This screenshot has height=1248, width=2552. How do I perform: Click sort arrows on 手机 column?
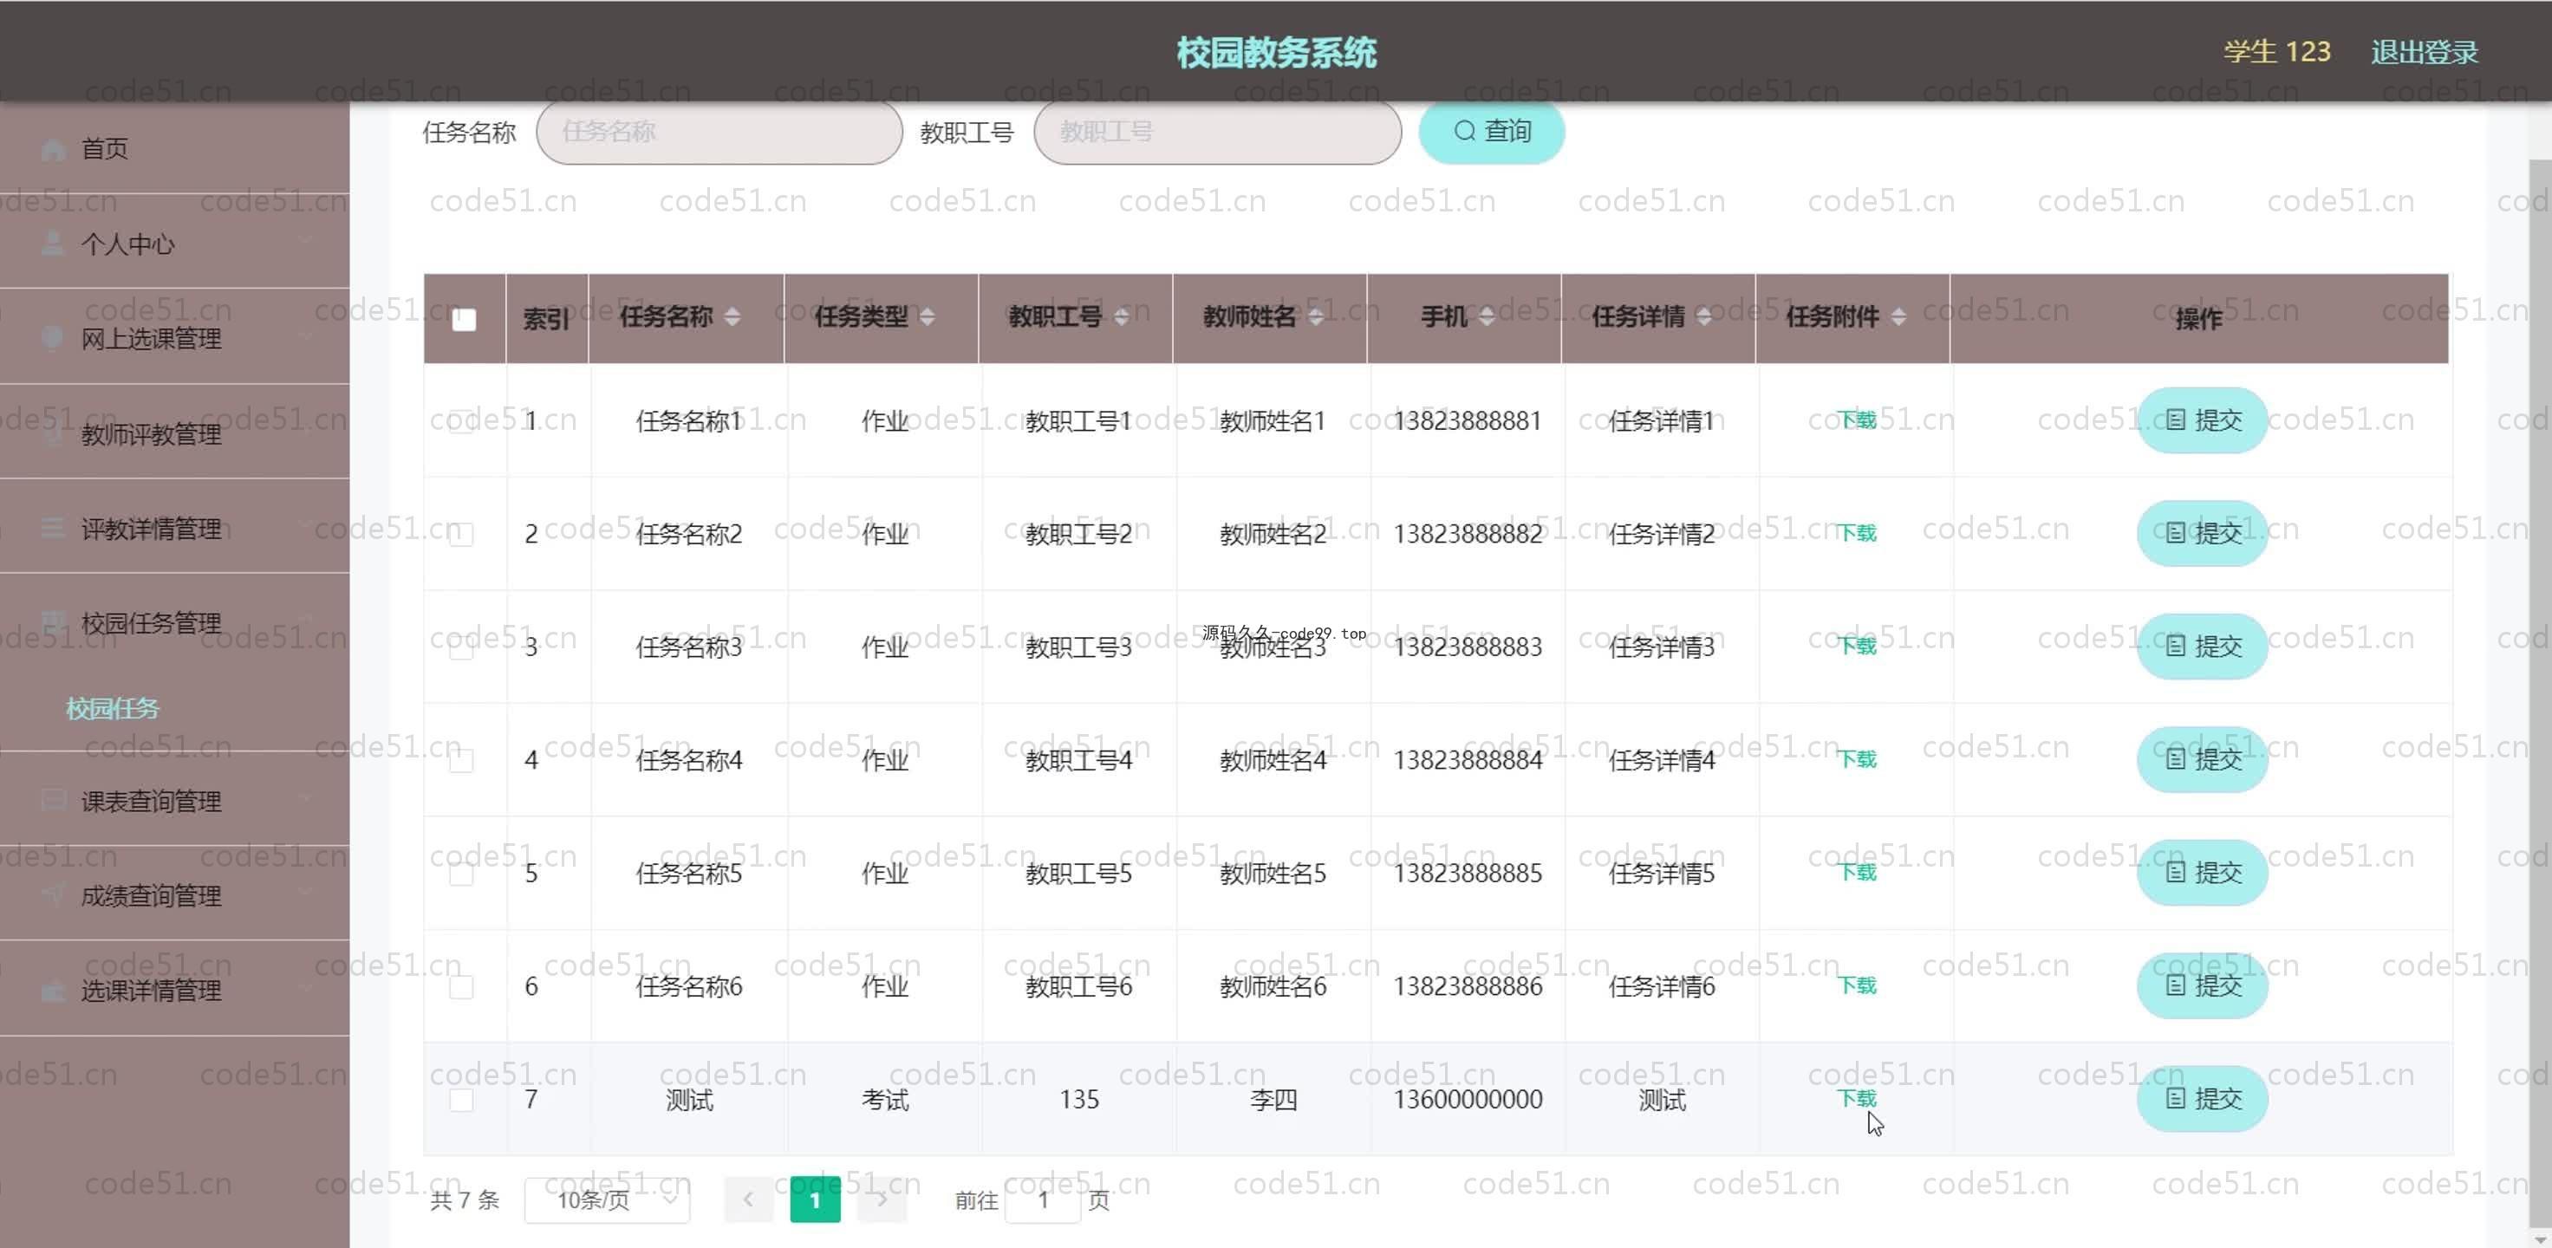1486,317
